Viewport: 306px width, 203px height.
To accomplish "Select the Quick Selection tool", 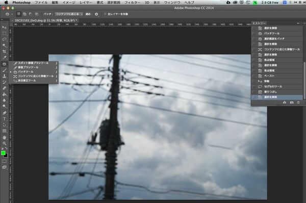I will (x=4, y=46).
